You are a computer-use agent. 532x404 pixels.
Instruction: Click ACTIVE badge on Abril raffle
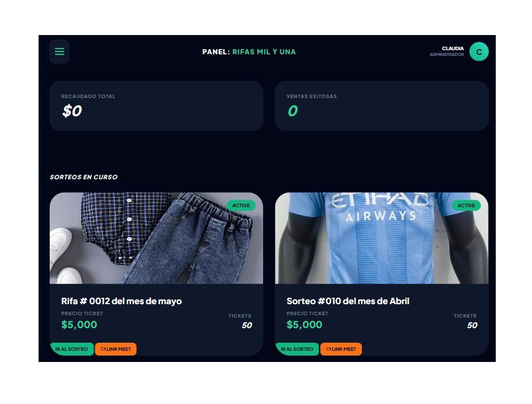pos(466,206)
